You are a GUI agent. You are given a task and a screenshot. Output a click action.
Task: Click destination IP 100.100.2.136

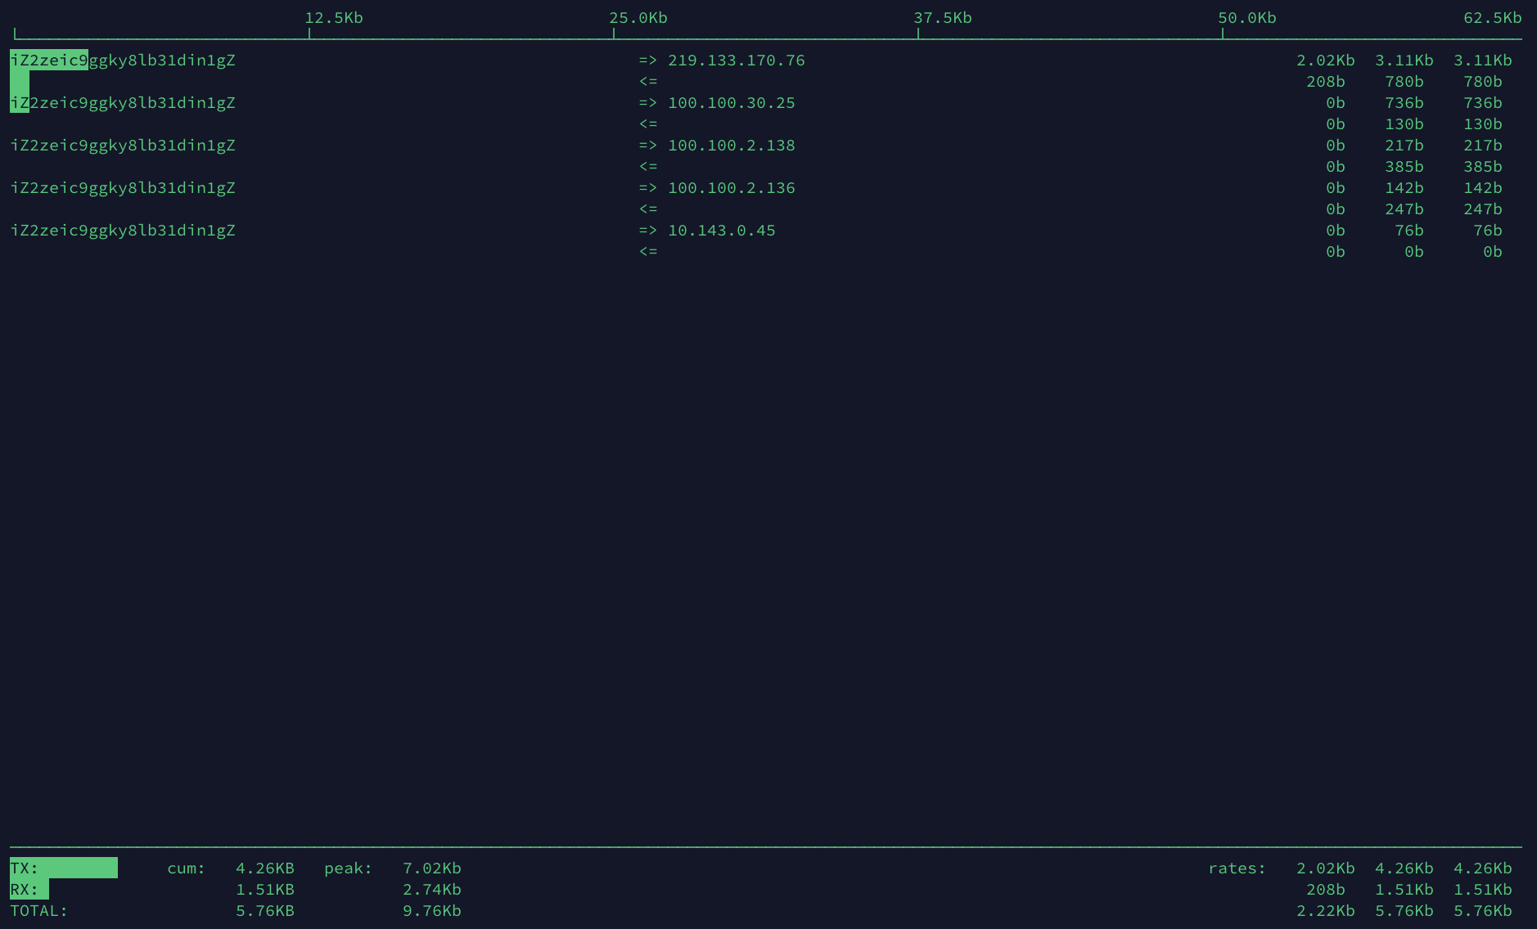(732, 188)
